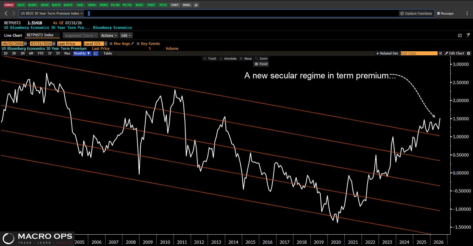The width and height of the screenshot is (473, 246).
Task: Select the 1D range tab
Action: [6, 53]
